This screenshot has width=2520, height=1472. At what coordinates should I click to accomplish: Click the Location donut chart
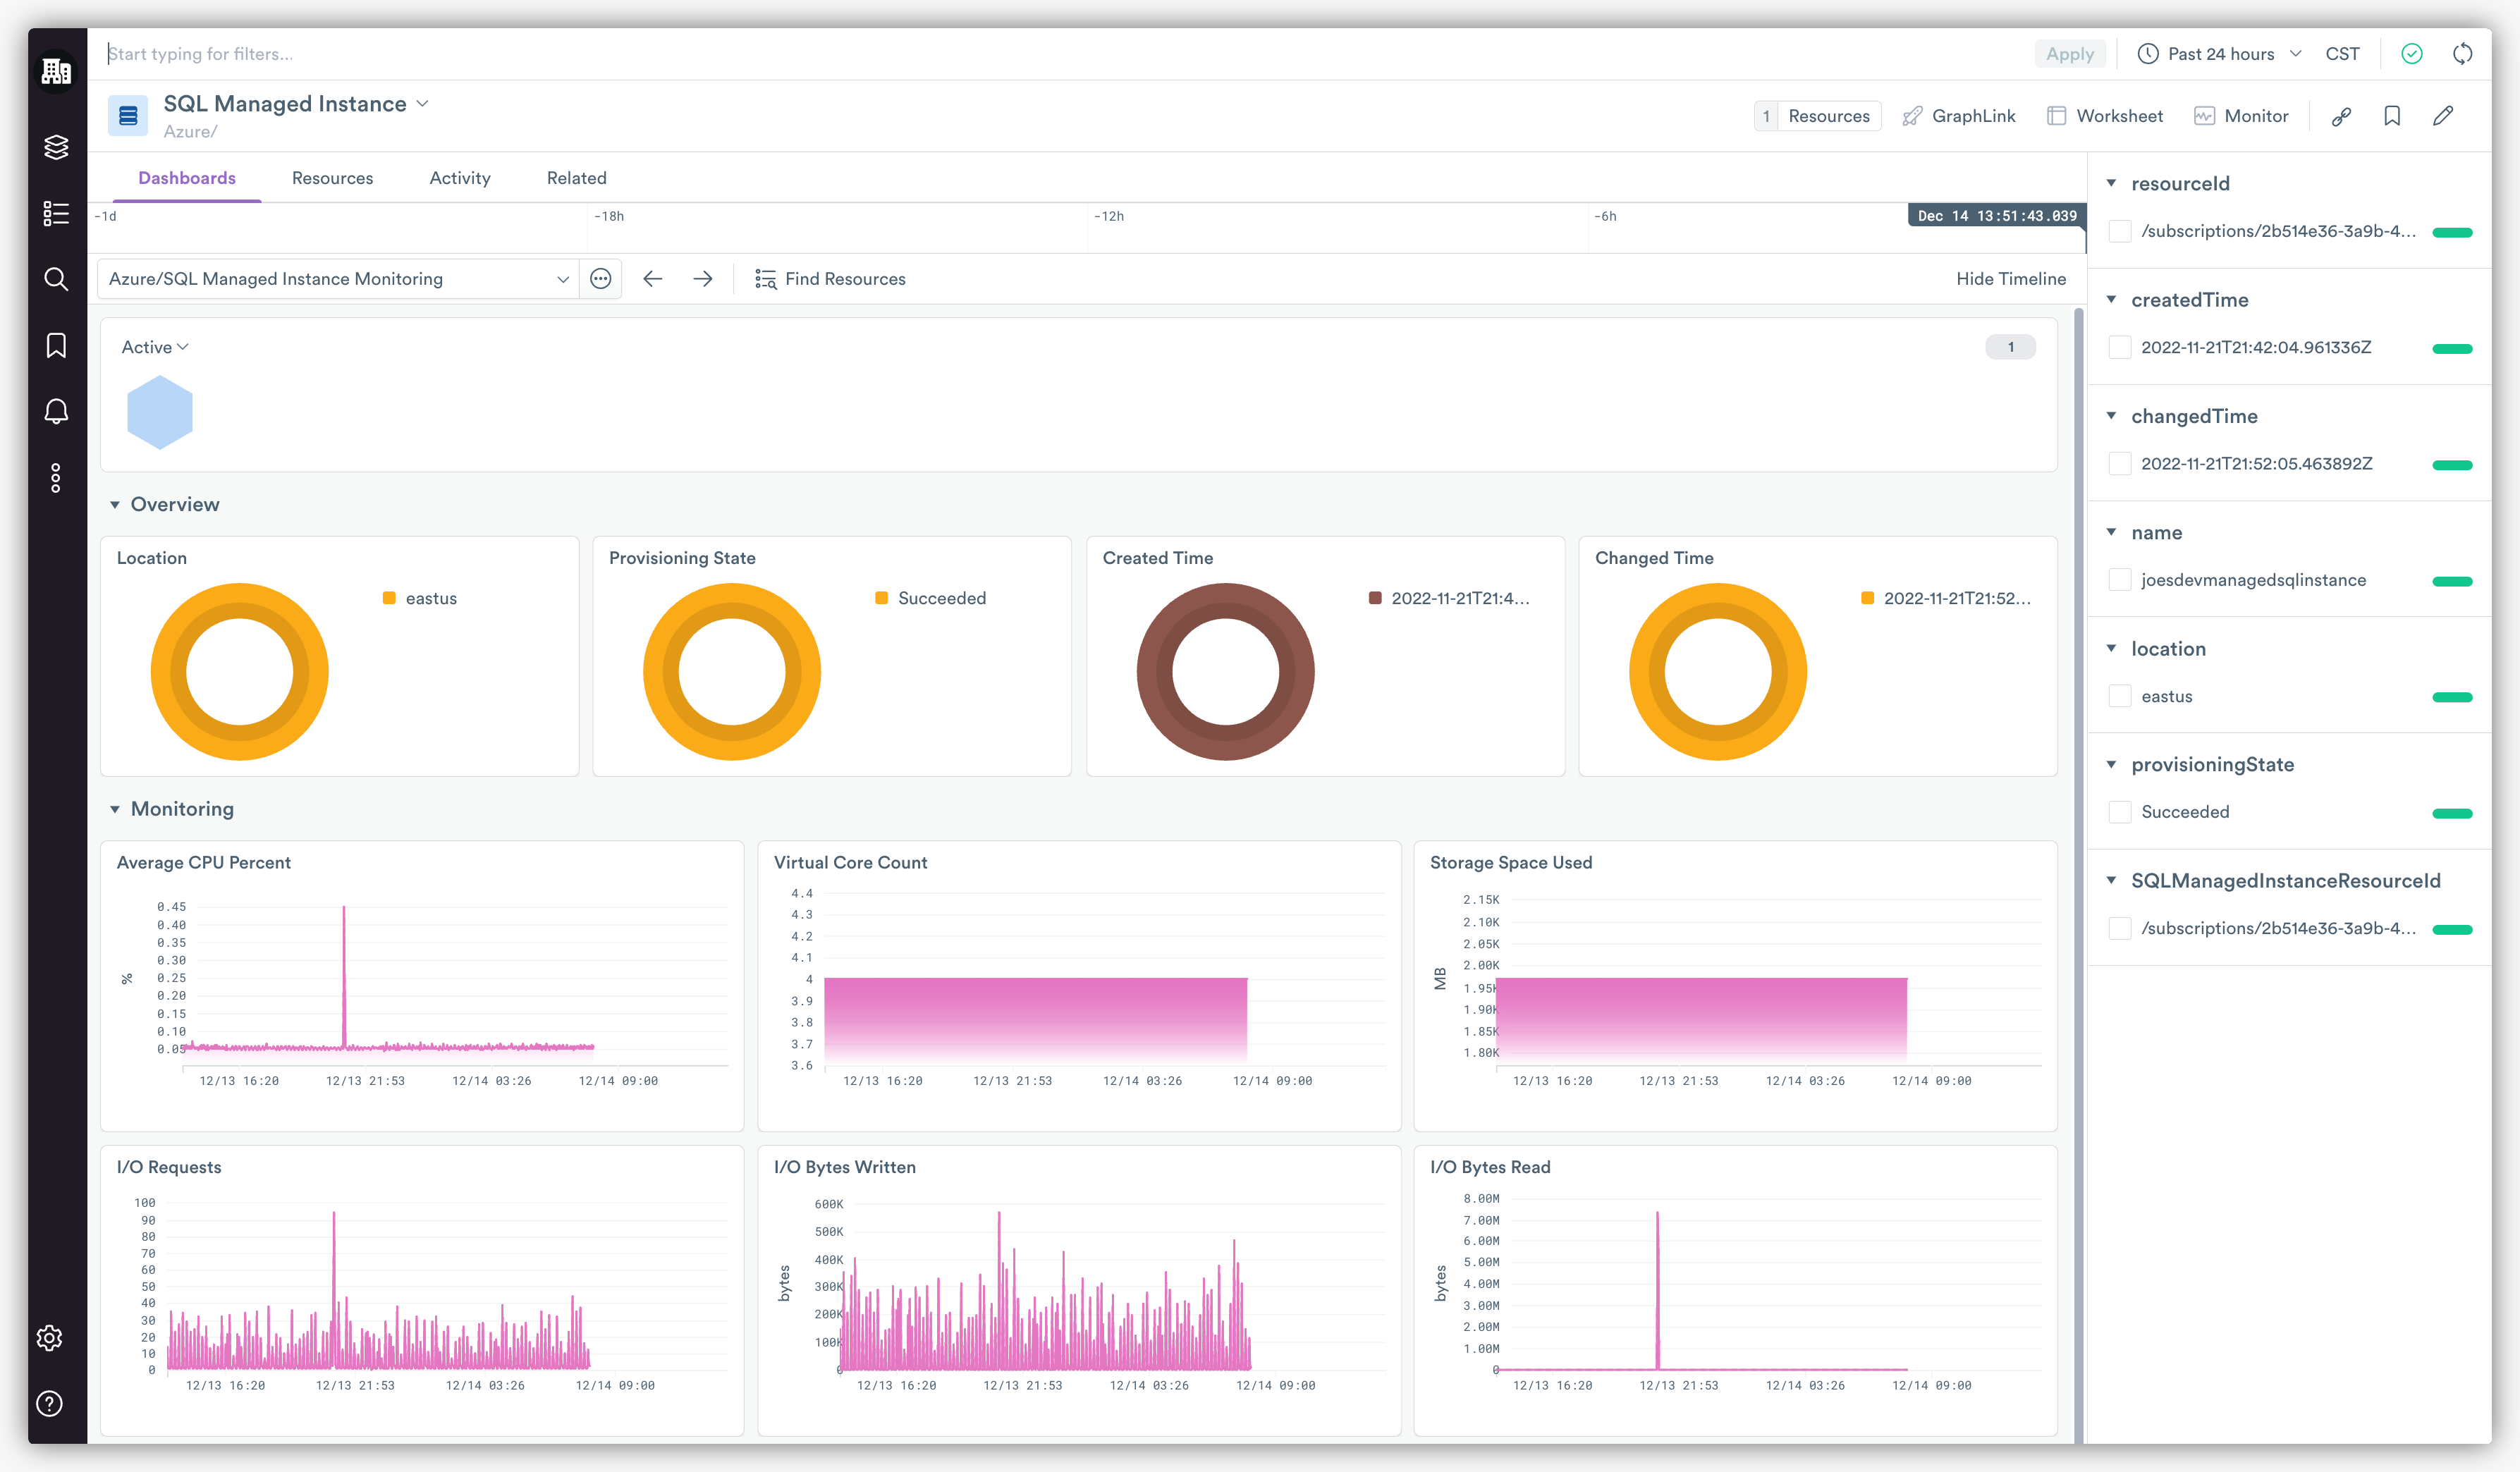pyautogui.click(x=240, y=672)
